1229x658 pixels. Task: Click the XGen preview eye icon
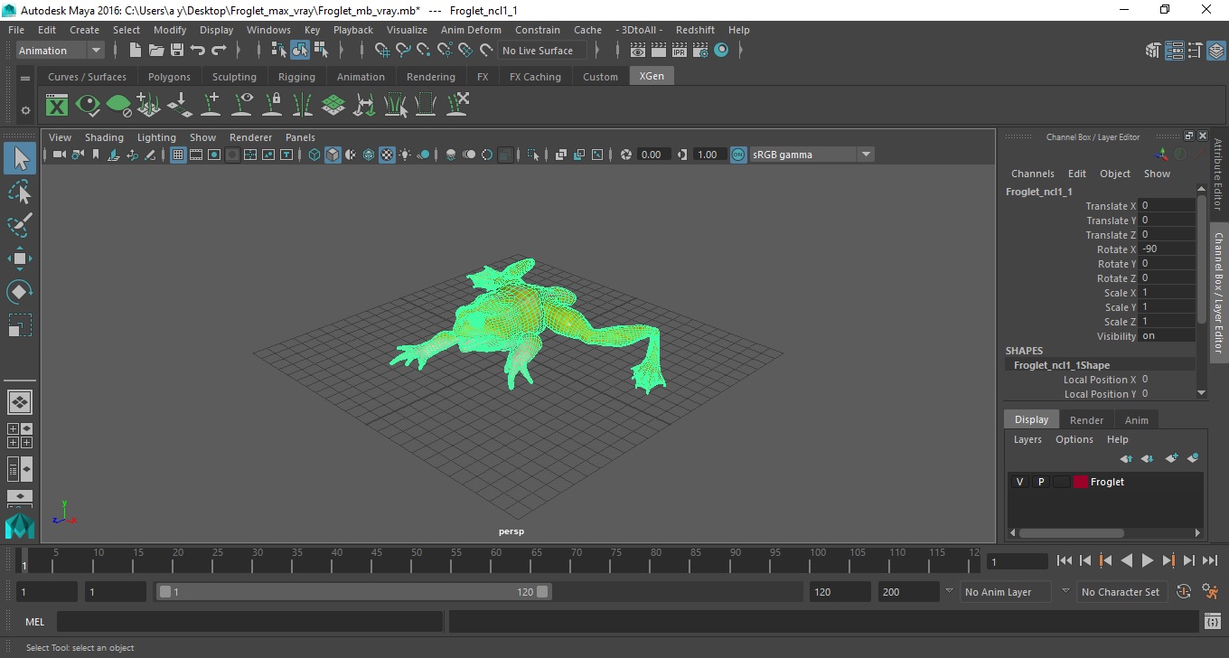[88, 106]
